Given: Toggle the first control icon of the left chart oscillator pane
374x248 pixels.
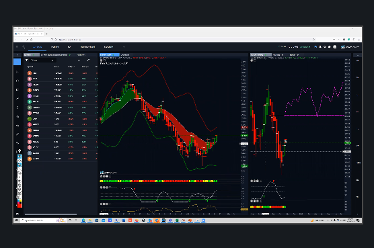Looking at the screenshot, I should coord(102,188).
